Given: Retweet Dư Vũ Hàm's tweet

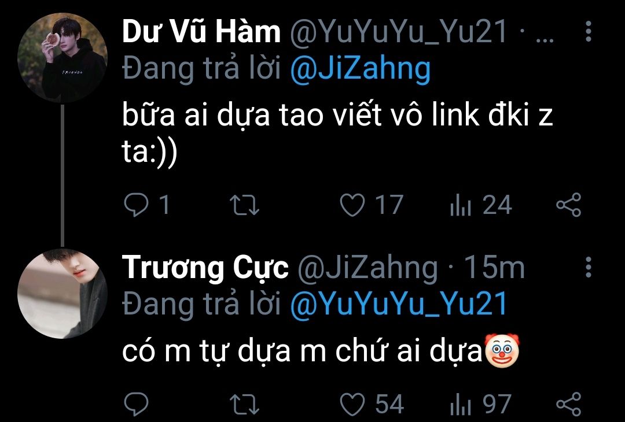Looking at the screenshot, I should tap(245, 205).
